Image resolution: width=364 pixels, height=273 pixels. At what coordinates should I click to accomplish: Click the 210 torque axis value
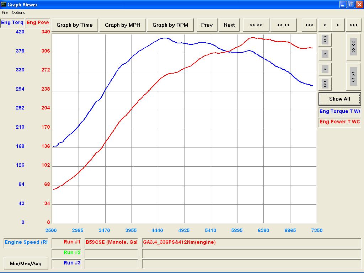[20, 127]
